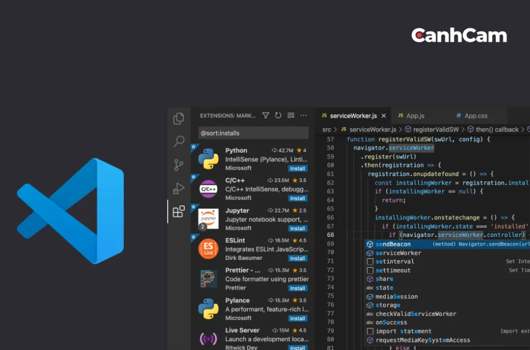The image size is (530, 350).
Task: Open Source Control view icon
Action: tap(179, 165)
